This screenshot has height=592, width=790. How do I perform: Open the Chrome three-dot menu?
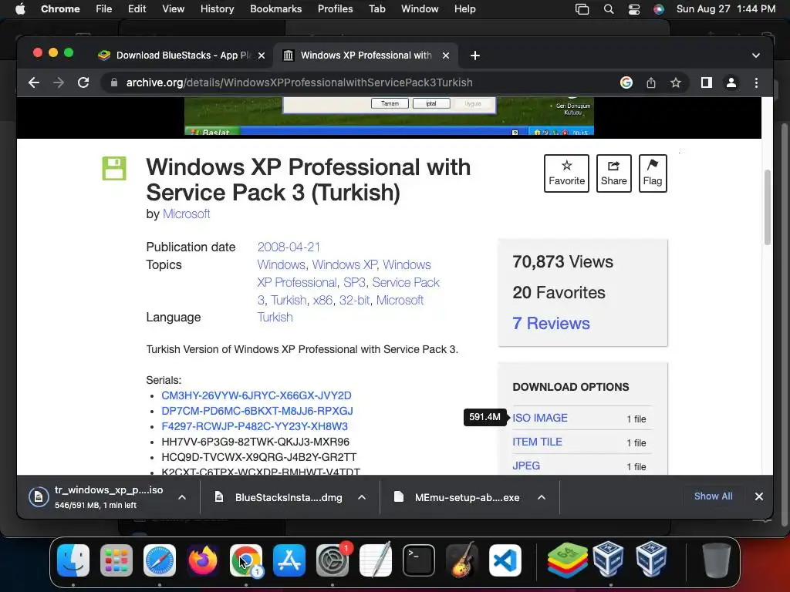756,82
